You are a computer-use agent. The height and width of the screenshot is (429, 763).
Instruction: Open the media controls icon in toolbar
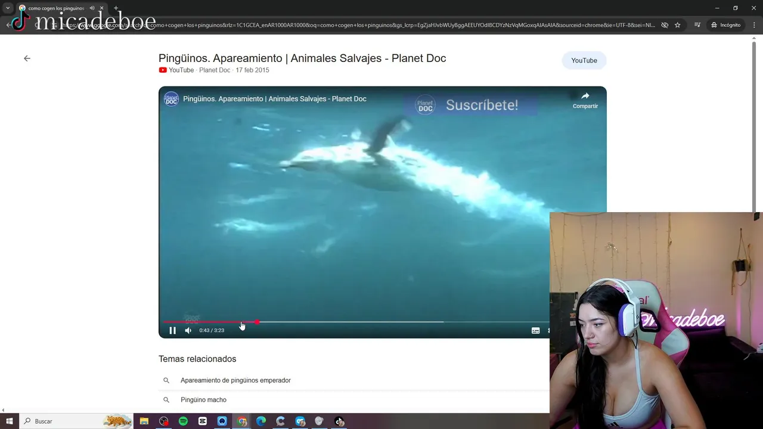697,25
